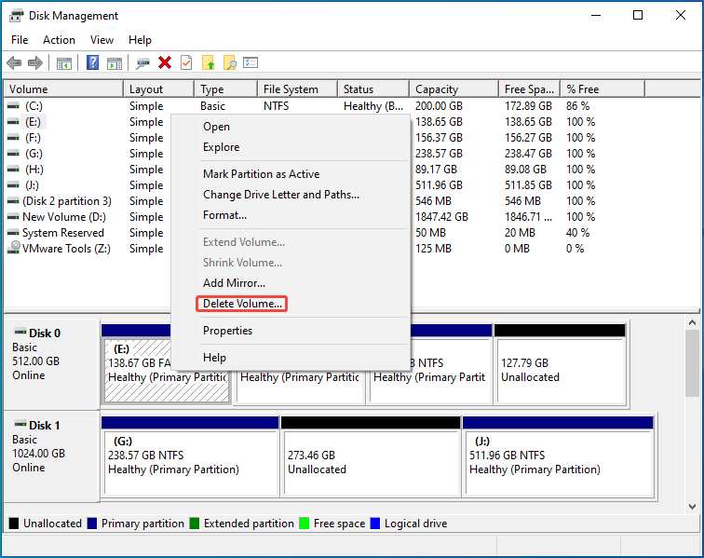
Task: Sort by the Volume column header
Action: coord(63,89)
